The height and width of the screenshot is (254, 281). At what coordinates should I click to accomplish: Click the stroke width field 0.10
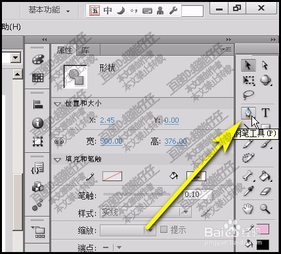[x=198, y=194]
